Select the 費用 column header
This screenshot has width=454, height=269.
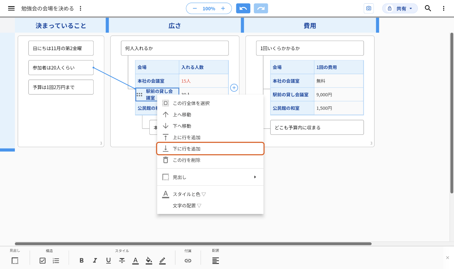click(310, 26)
